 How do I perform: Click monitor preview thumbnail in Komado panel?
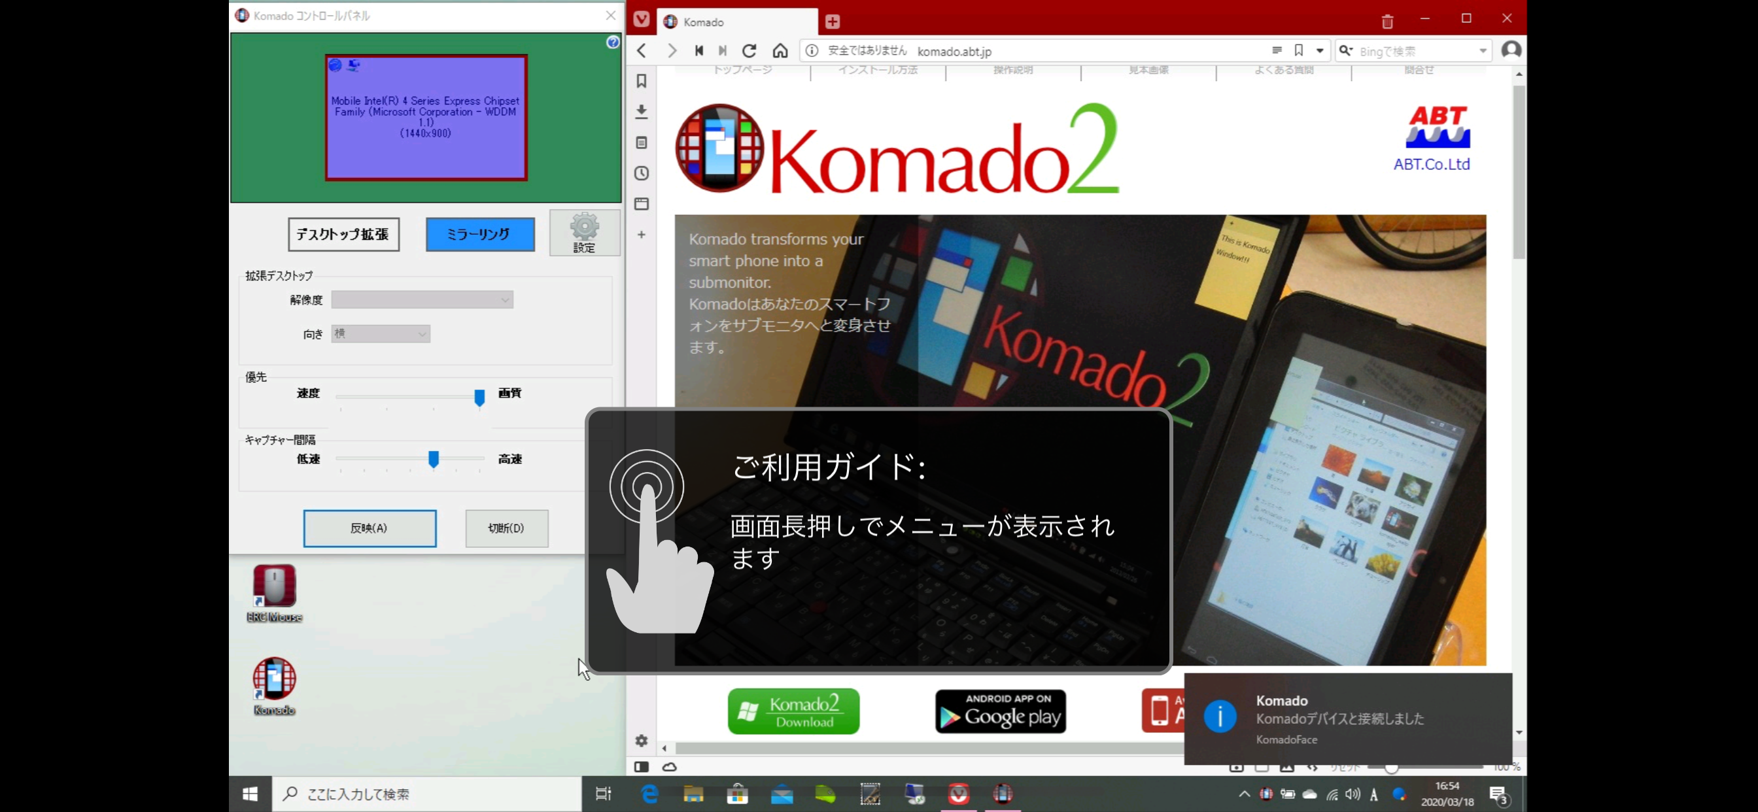(x=426, y=118)
